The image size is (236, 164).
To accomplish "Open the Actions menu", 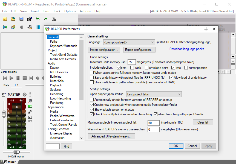I will point(85,11).
